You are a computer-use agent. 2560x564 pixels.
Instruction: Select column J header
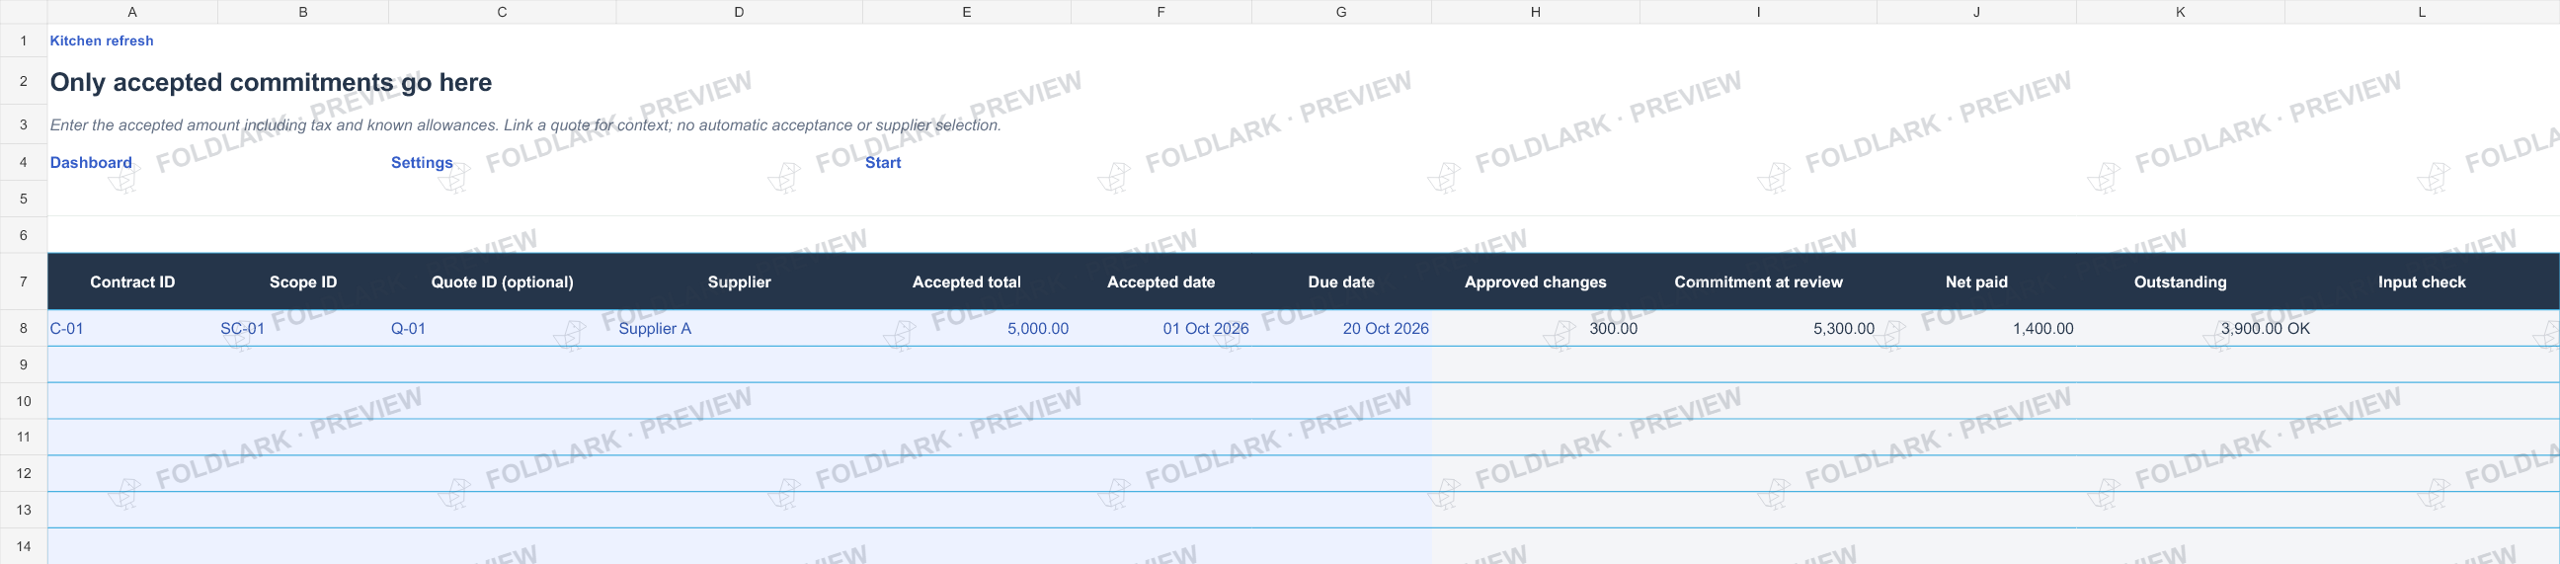(1976, 12)
